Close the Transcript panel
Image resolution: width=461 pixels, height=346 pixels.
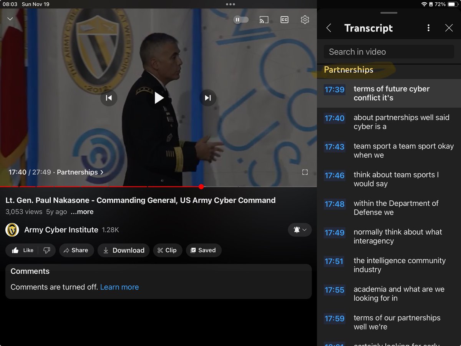pos(449,28)
